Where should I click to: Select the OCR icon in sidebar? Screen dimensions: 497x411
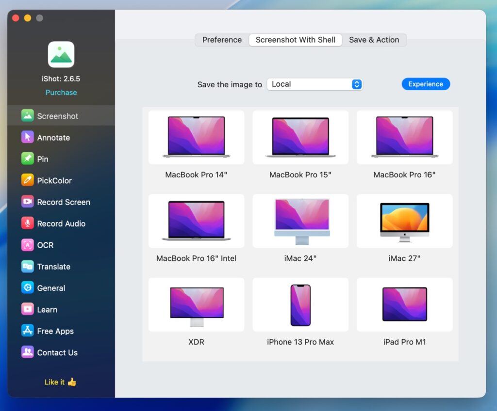click(x=28, y=245)
